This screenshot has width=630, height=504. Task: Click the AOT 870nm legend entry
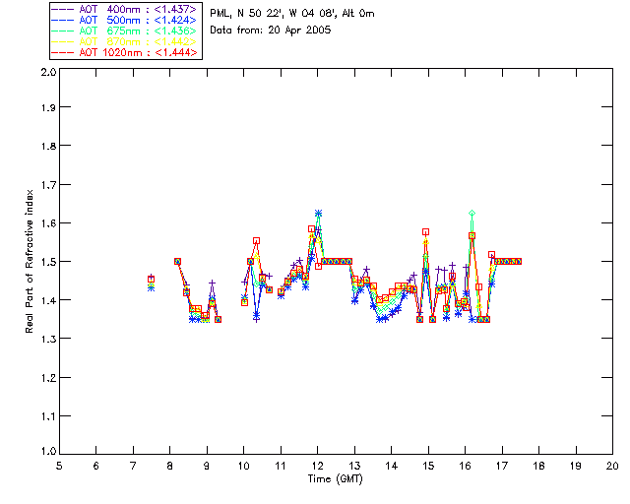tap(125, 41)
